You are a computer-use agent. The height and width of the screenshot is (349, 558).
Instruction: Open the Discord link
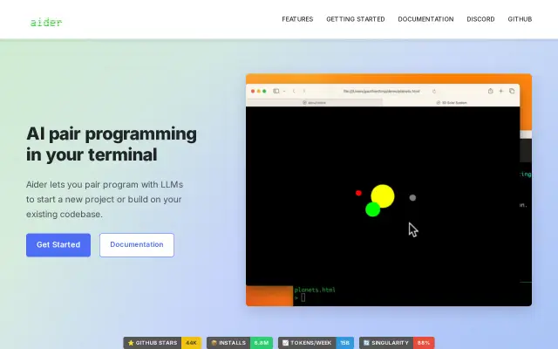[480, 19]
